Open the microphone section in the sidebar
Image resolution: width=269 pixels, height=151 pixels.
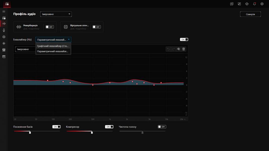(4, 30)
